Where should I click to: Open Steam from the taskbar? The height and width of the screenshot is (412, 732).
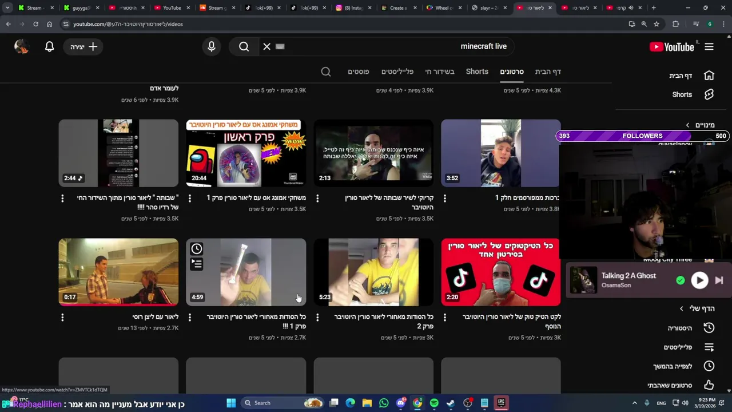[x=451, y=403]
